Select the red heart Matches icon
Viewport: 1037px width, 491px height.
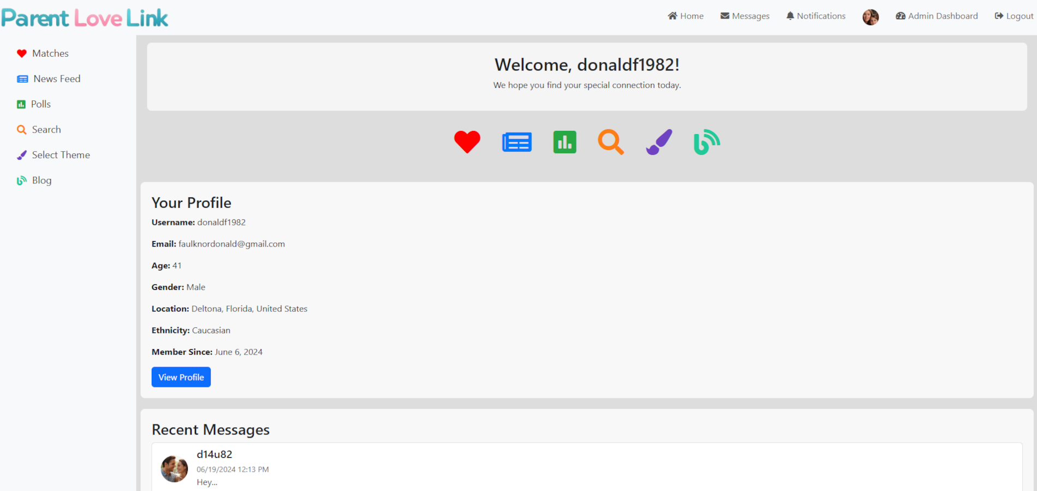[467, 142]
